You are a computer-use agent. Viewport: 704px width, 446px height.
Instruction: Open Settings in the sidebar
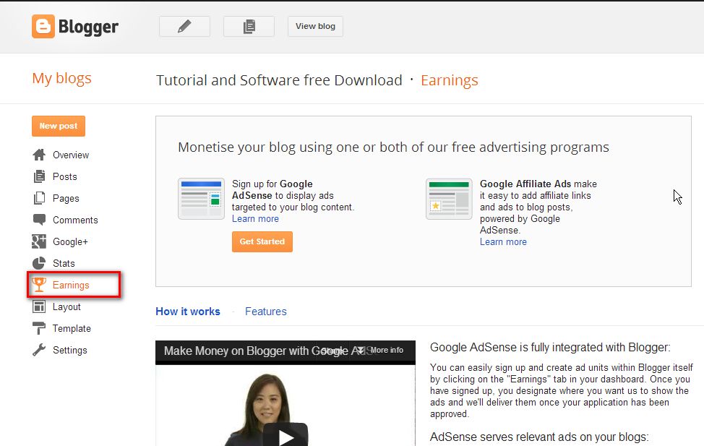coord(69,351)
